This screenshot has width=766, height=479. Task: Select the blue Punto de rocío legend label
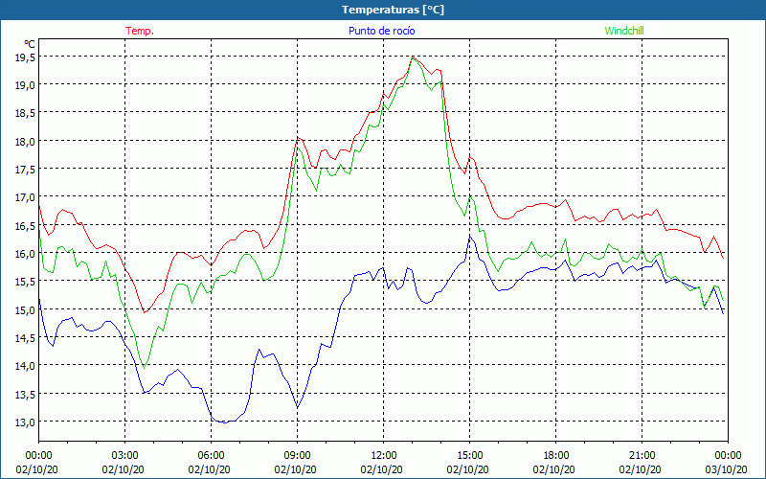[x=381, y=31]
